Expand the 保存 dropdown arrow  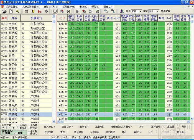tap(157, 132)
